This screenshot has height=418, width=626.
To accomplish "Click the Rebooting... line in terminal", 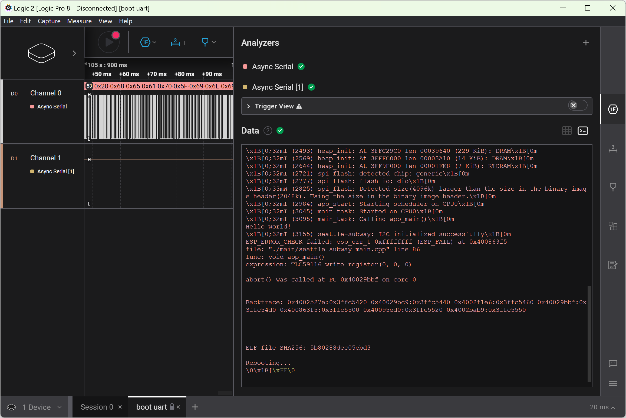I will point(268,363).
